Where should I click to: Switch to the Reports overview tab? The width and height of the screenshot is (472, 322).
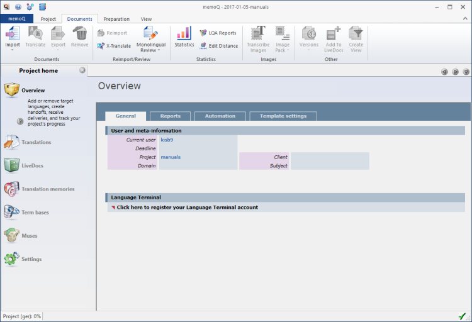[x=171, y=116]
